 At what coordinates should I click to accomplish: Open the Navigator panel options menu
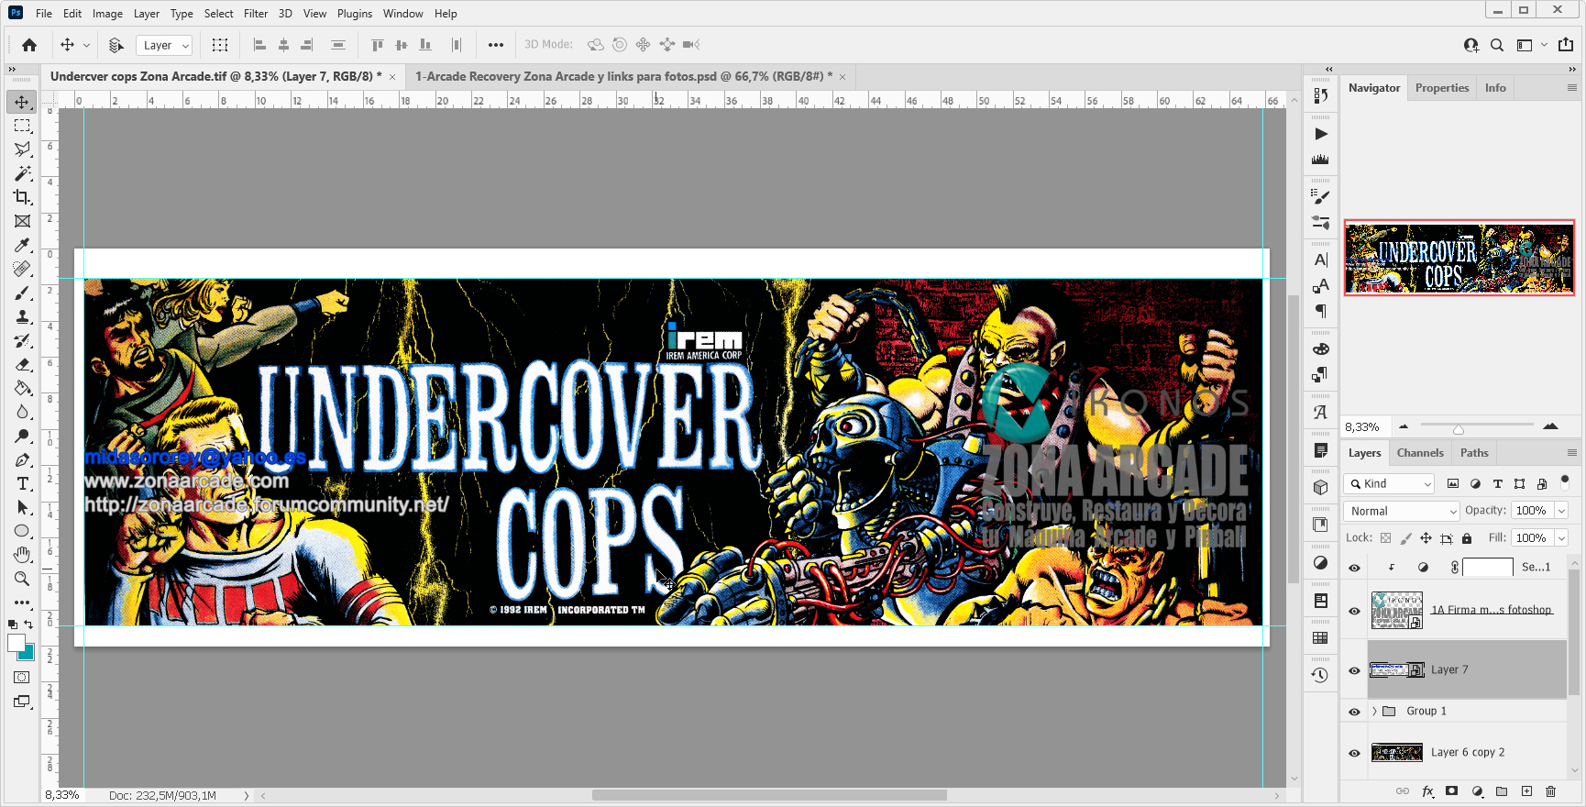tap(1571, 88)
